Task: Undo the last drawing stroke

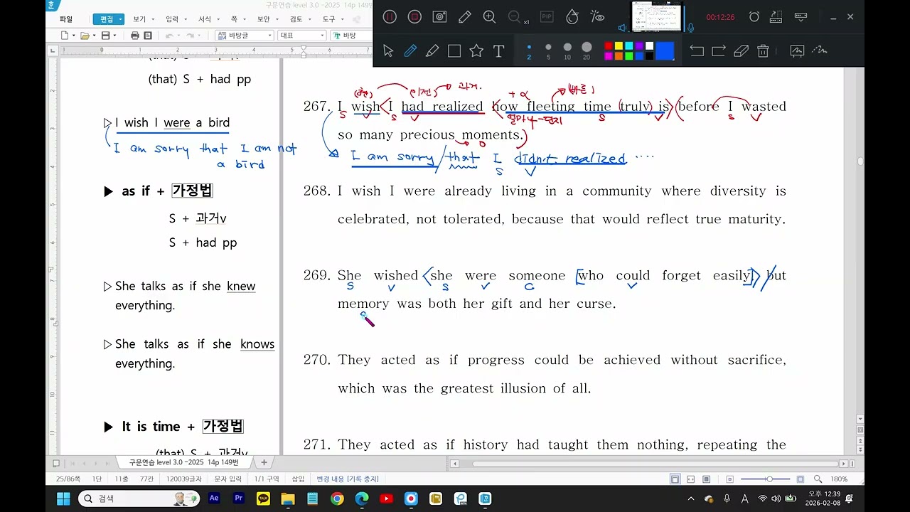Action: point(697,50)
